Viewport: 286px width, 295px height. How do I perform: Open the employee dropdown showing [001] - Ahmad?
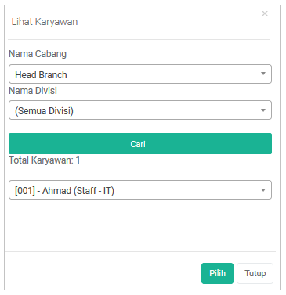click(x=140, y=190)
